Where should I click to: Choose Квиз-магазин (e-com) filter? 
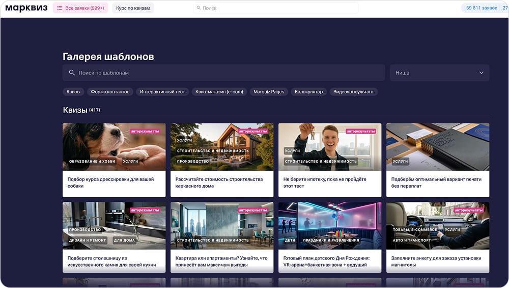[219, 92]
